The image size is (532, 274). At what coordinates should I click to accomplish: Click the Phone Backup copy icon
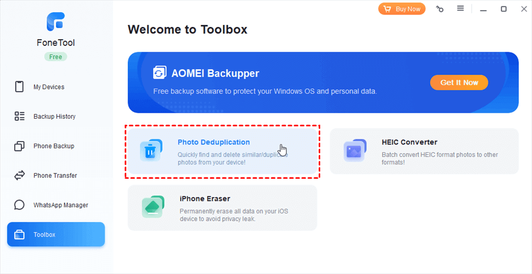(x=20, y=146)
